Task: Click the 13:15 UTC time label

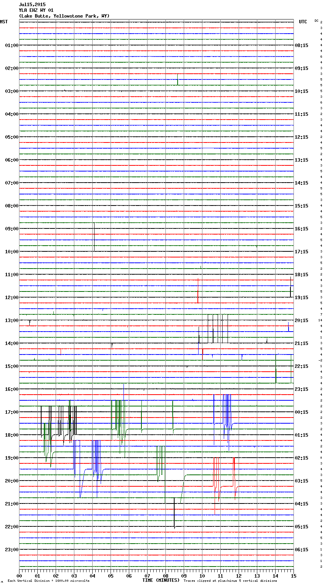Action: pos(302,160)
